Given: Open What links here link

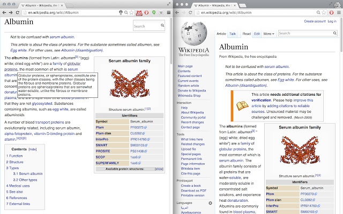Looking at the screenshot, I should [192, 139].
